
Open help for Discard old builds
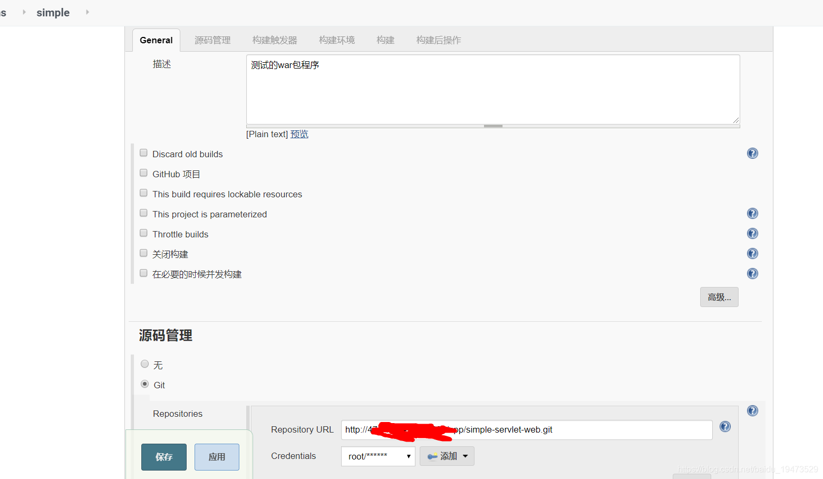tap(752, 154)
